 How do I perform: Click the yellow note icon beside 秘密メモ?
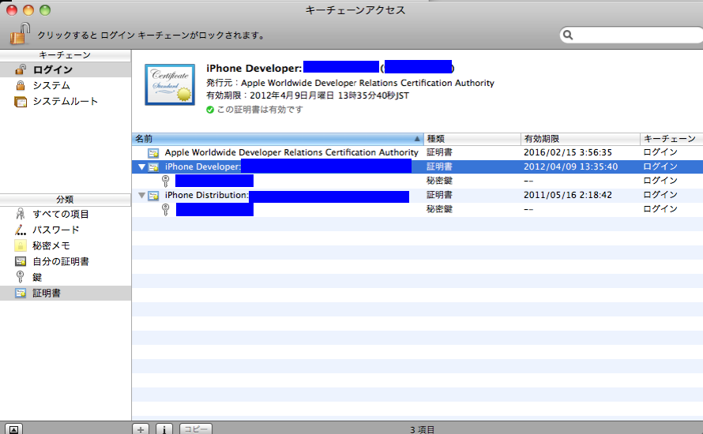[x=21, y=245]
